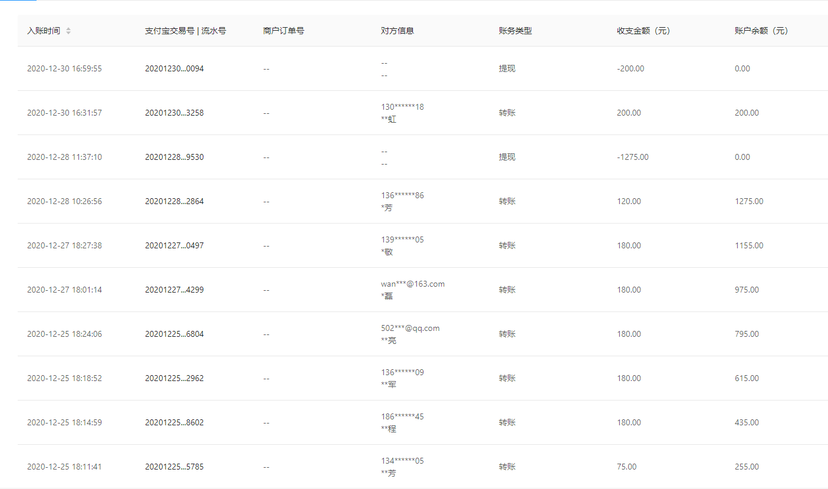Click the 对方信息 column header
828x489 pixels.
397,31
